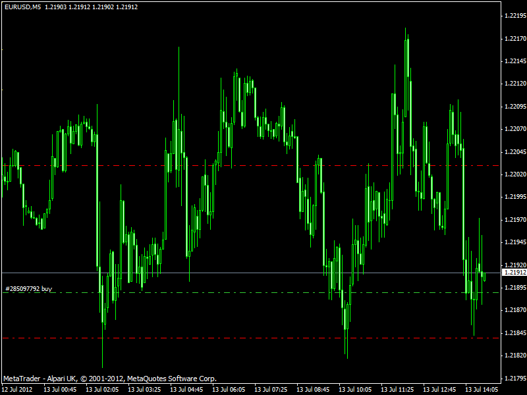
Task: Click the 1.21945 price scale label
Action: [516, 242]
